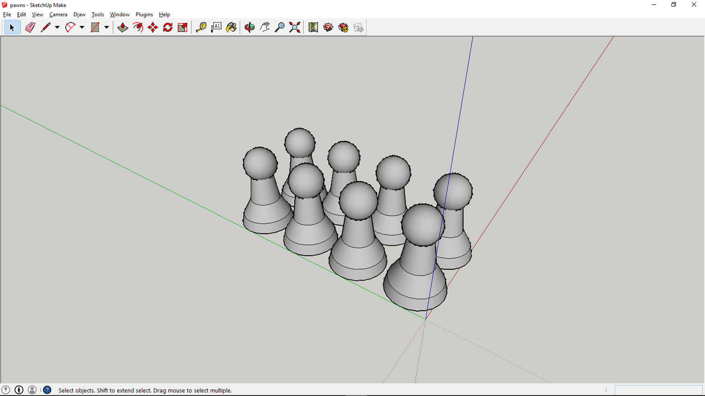The width and height of the screenshot is (705, 396).
Task: Open the Tape Measure tool
Action: pos(201,27)
